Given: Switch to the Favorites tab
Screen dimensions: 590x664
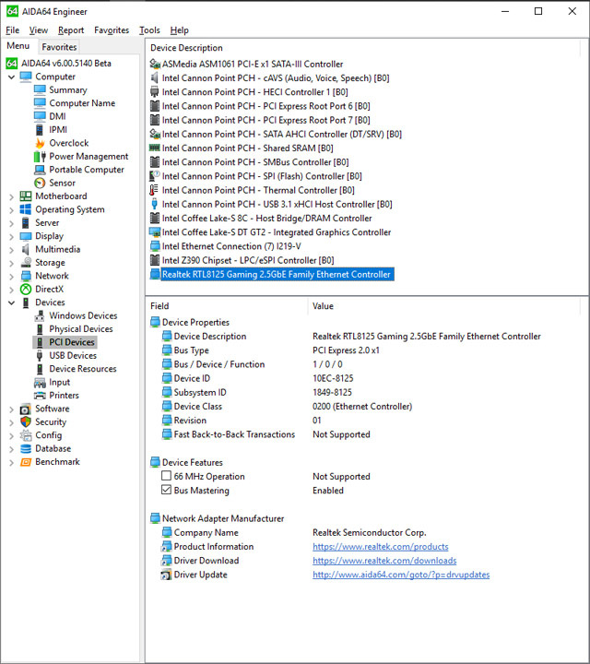Looking at the screenshot, I should 59,47.
